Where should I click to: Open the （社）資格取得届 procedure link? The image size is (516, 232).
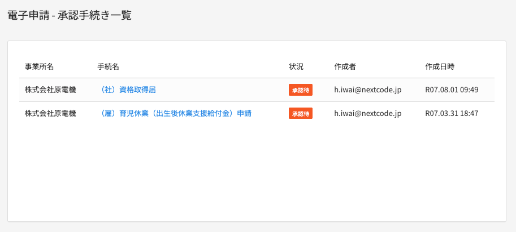(x=127, y=90)
